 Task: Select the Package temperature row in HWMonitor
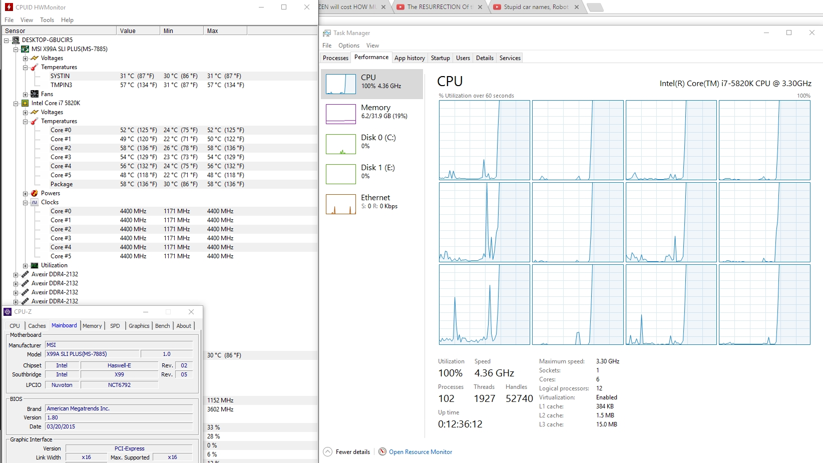159,184
